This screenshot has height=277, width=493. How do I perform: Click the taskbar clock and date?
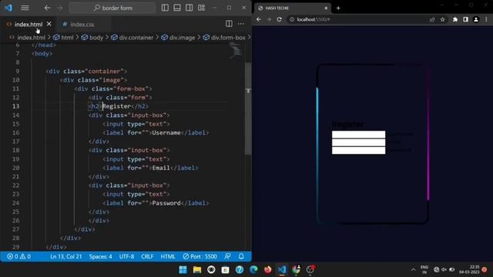pos(469,269)
